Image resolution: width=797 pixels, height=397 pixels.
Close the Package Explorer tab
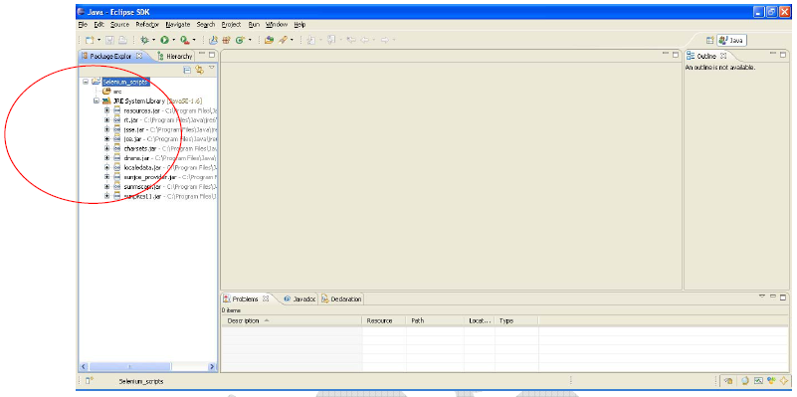pos(139,56)
